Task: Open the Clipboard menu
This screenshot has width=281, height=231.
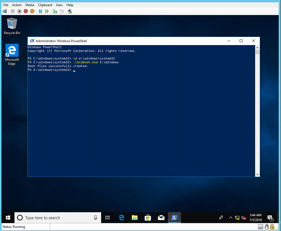Action: (x=45, y=5)
